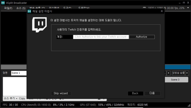191x108 pixels.
Task: Minimize the XSplit Broadcaster window
Action: point(179,3)
